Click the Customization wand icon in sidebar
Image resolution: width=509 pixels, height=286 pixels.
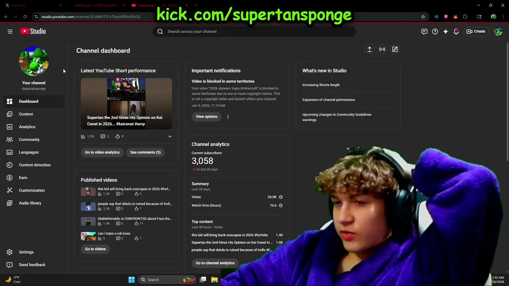10,190
